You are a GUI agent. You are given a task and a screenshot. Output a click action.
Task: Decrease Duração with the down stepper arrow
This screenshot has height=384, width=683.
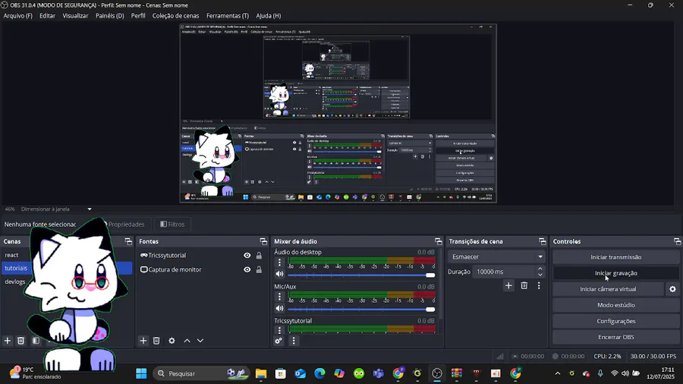click(540, 275)
